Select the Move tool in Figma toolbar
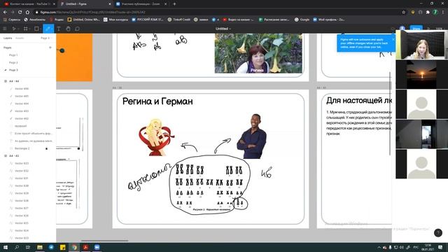 pyautogui.click(x=14, y=29)
